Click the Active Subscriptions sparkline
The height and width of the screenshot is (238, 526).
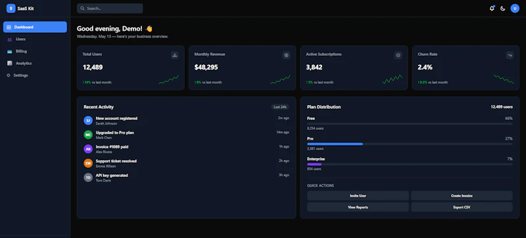[x=392, y=79]
